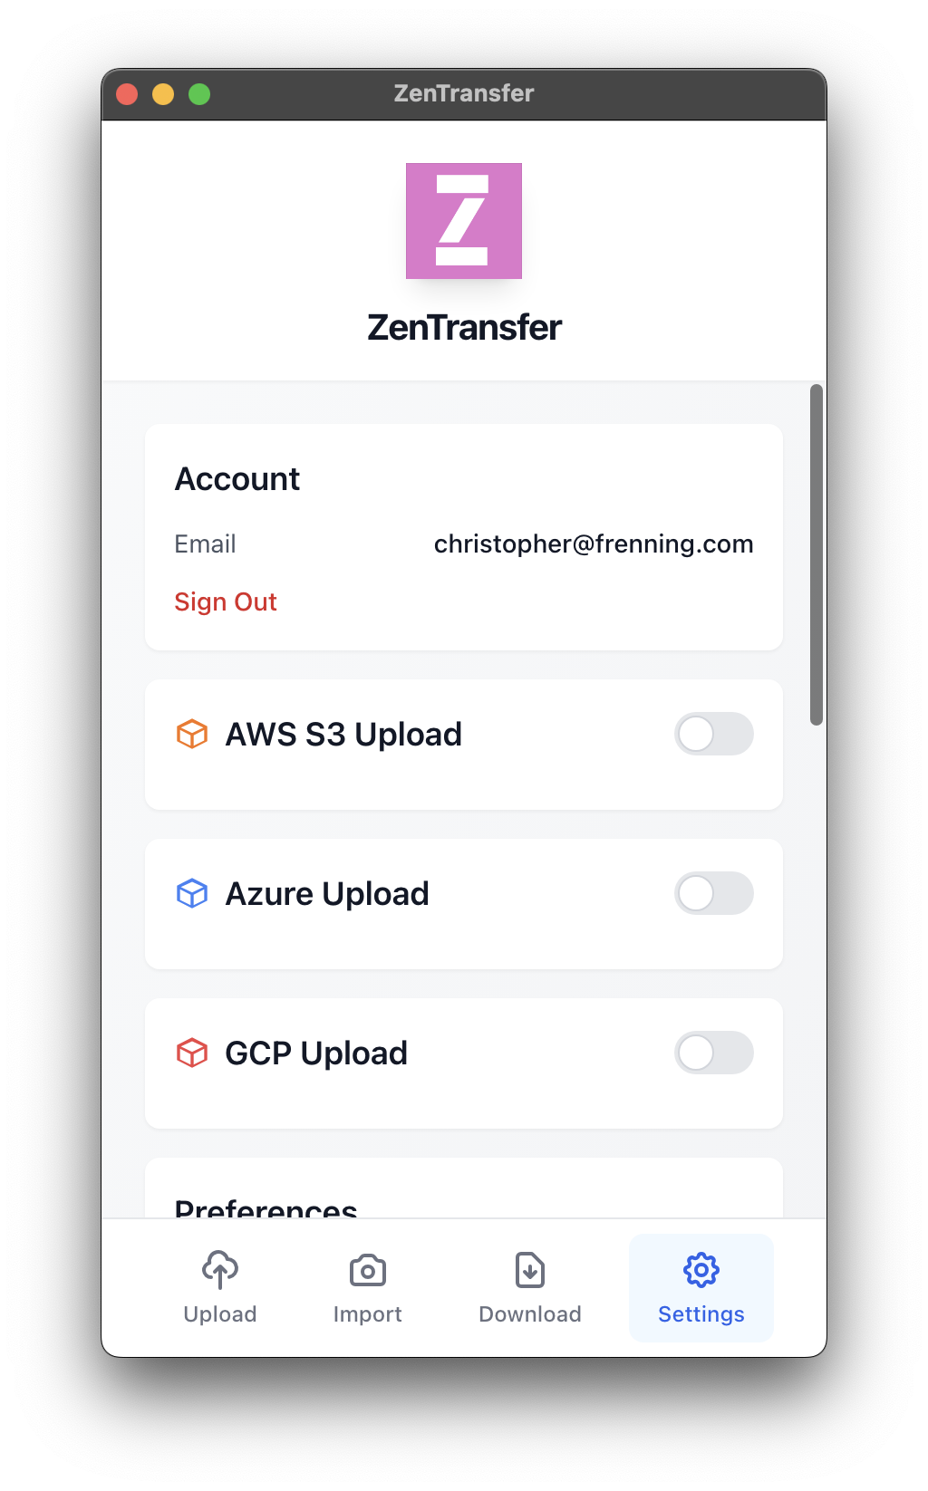Screen dimensions: 928x1491
Task: Click the Download file icon
Action: click(x=530, y=1270)
